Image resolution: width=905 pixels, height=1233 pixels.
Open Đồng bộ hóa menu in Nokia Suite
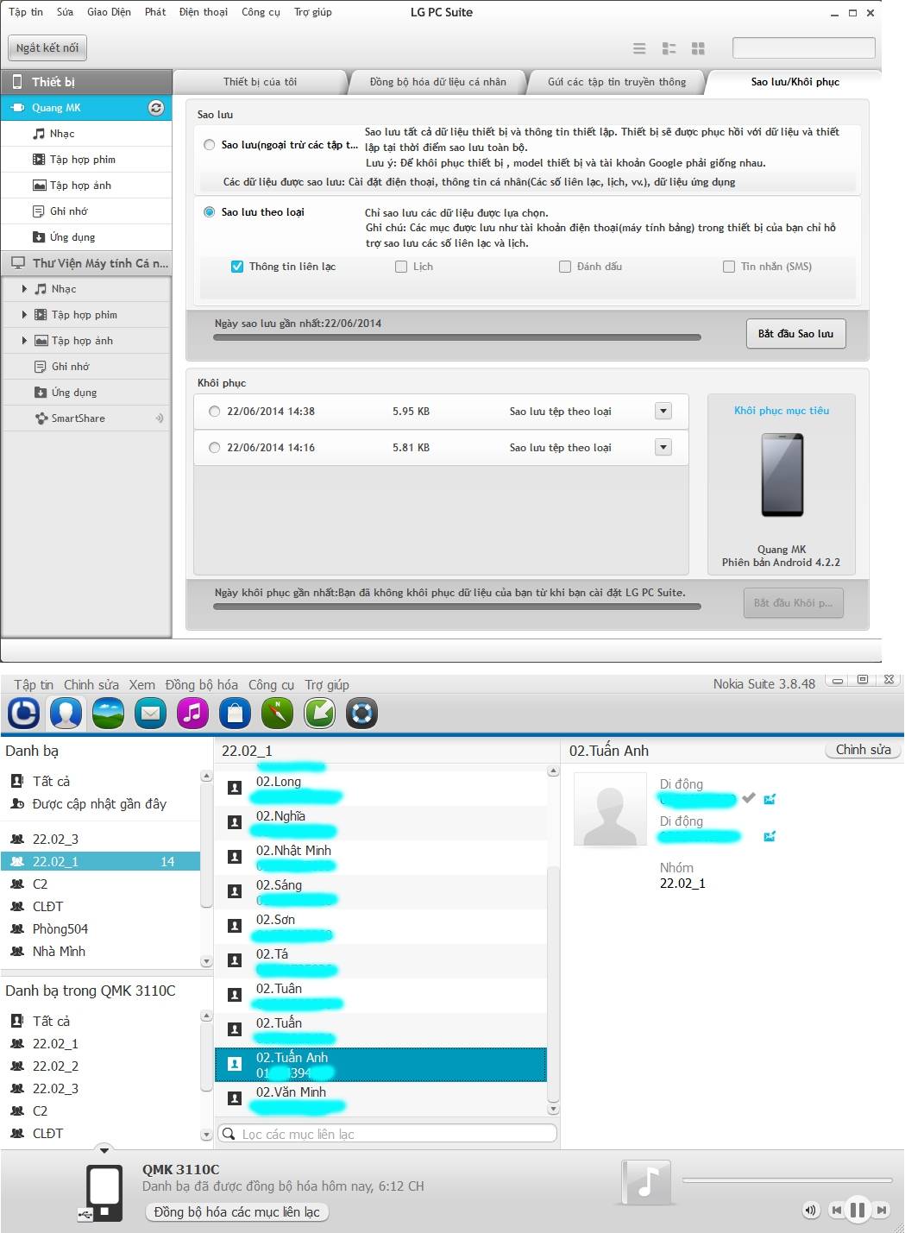pyautogui.click(x=201, y=685)
